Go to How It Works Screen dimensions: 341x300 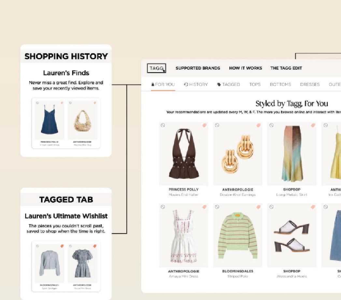245,68
